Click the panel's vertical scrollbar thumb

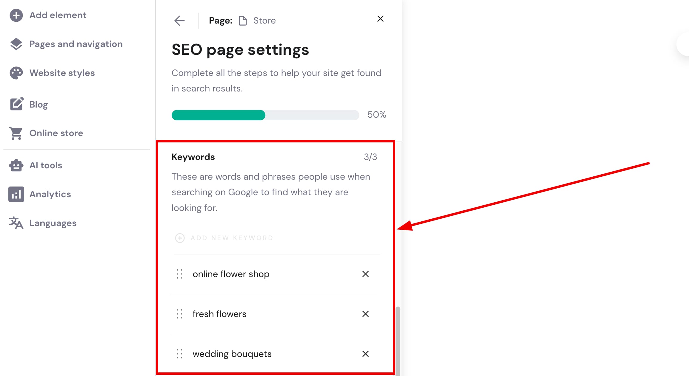click(398, 340)
